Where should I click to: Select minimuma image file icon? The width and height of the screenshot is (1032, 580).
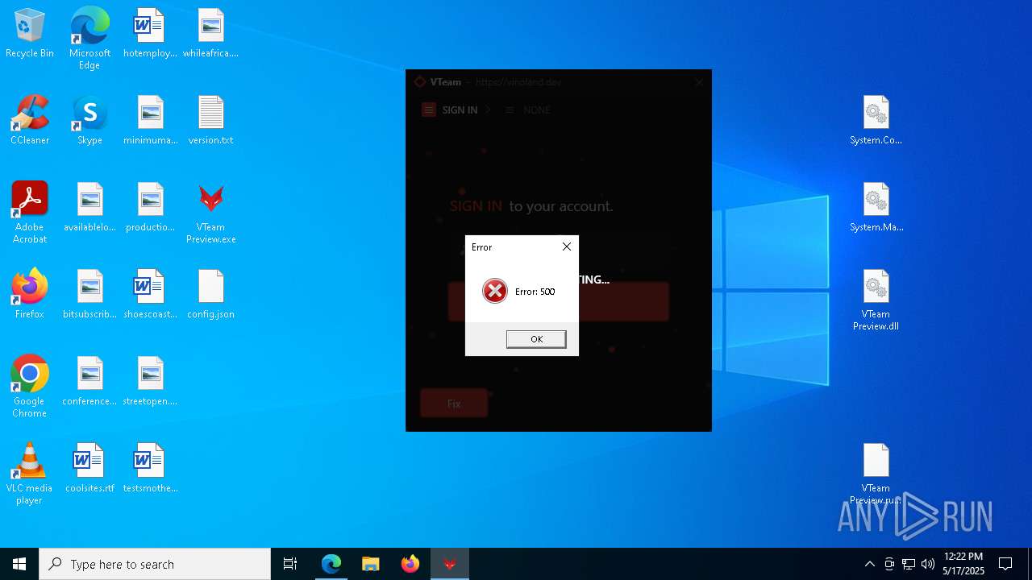pos(150,121)
